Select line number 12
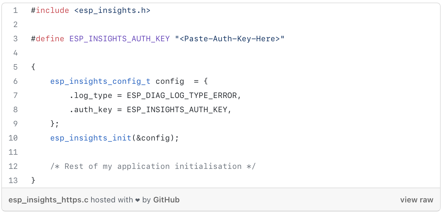Screen dimensions: 442x214 point(13,166)
